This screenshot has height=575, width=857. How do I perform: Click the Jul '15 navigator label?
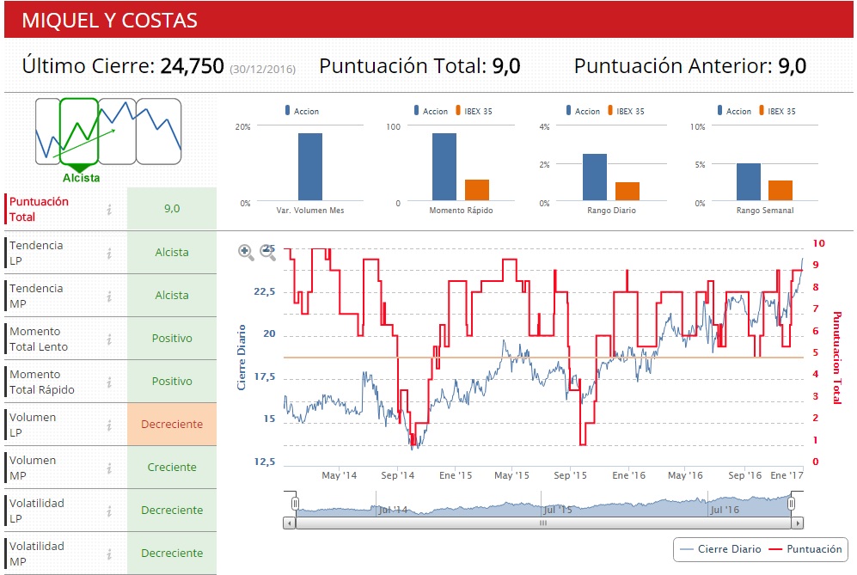(x=558, y=510)
